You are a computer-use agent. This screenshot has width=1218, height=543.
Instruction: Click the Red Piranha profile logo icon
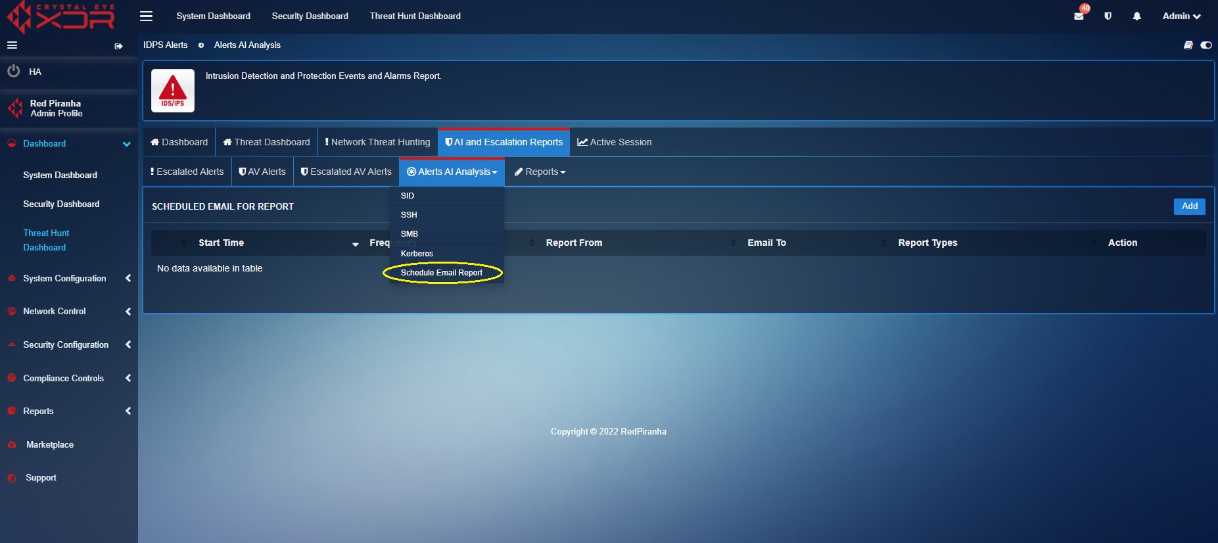(x=15, y=108)
